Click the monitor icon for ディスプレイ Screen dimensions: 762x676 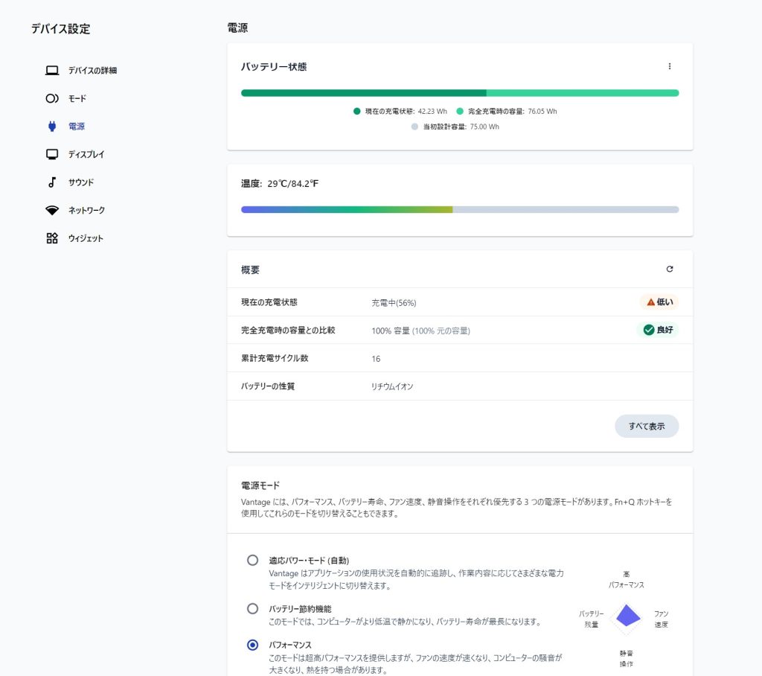(52, 154)
